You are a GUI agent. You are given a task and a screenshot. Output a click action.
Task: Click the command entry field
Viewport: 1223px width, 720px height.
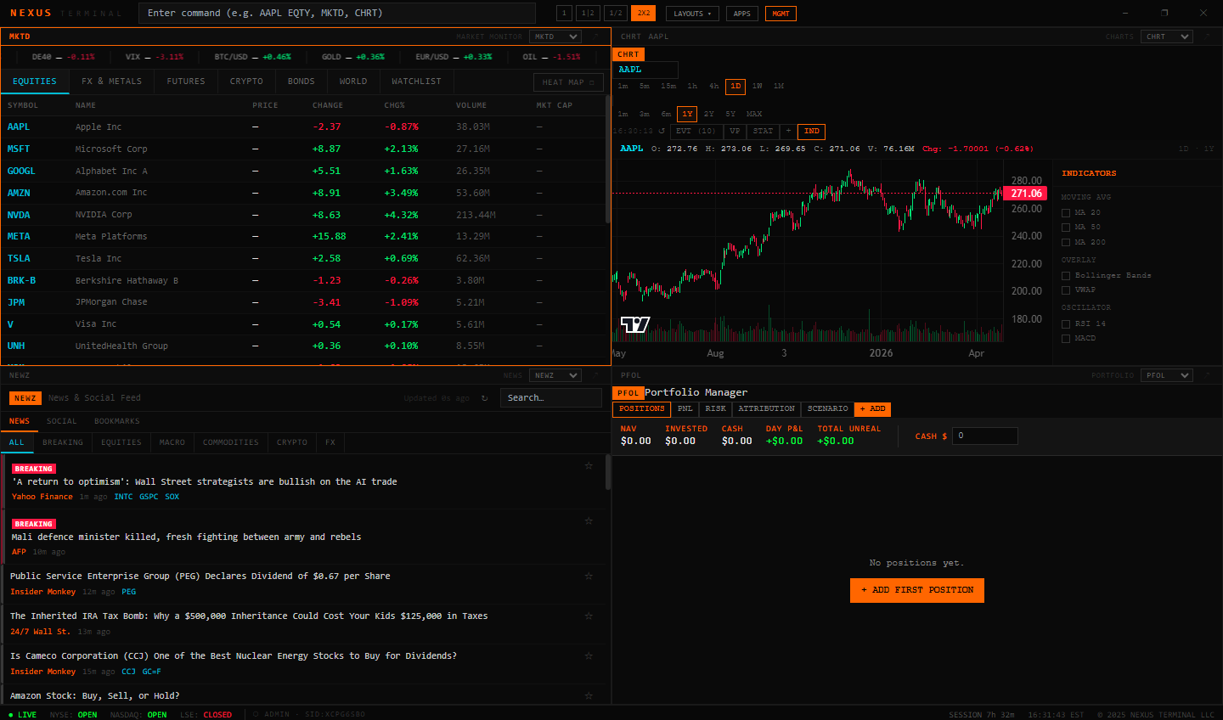[x=337, y=13]
